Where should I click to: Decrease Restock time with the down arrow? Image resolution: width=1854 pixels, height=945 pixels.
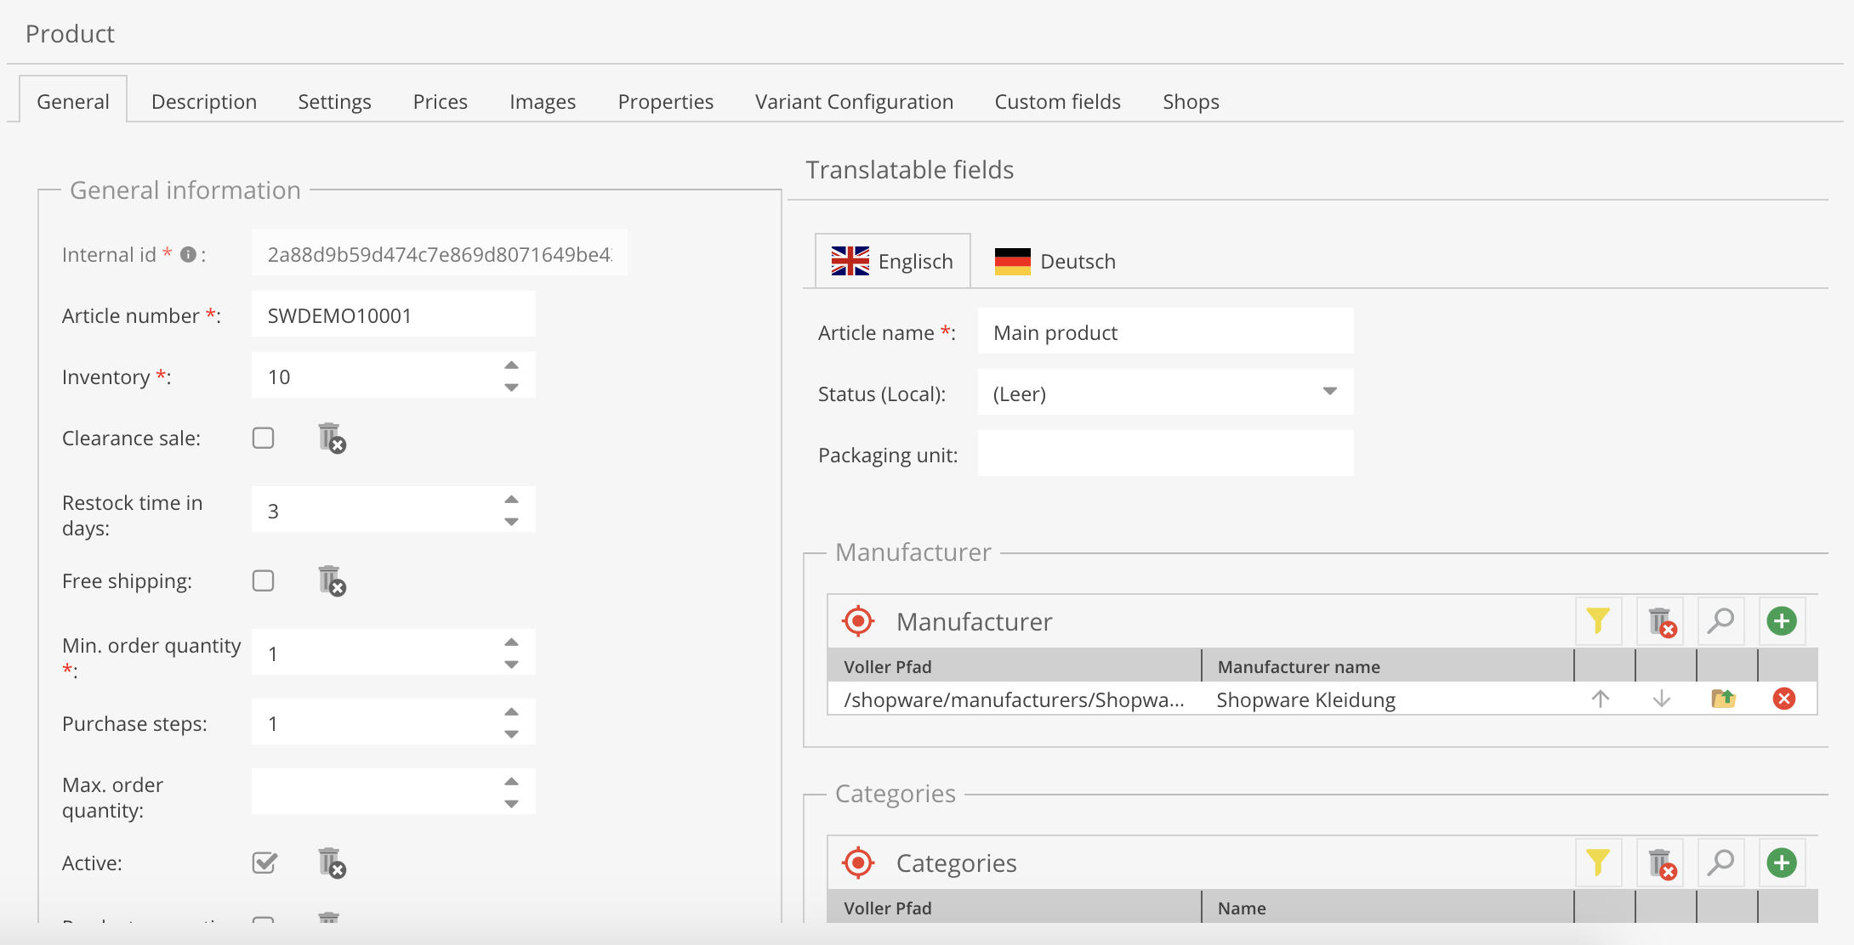(x=511, y=522)
